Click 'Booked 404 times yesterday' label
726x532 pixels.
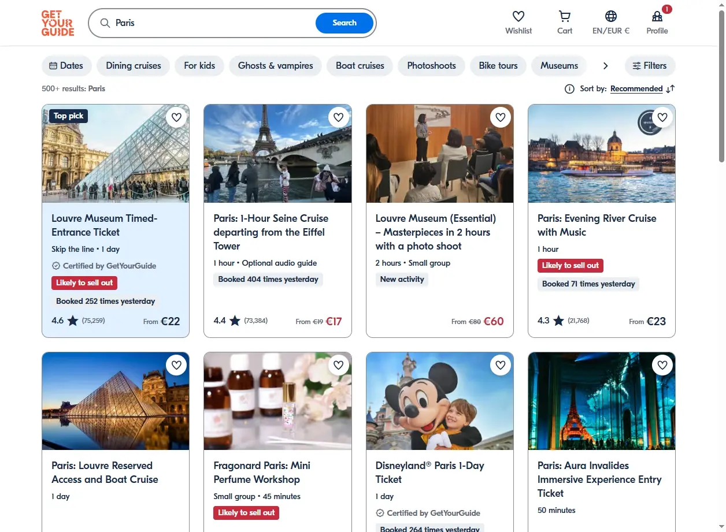click(268, 280)
